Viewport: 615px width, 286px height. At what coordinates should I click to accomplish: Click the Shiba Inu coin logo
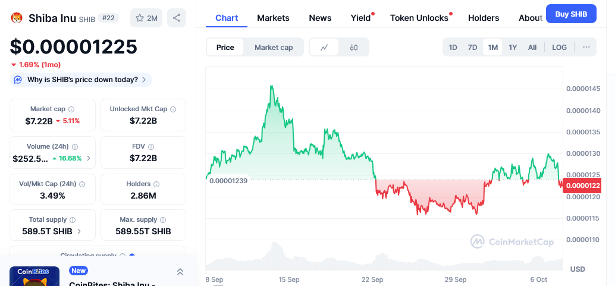click(x=17, y=18)
